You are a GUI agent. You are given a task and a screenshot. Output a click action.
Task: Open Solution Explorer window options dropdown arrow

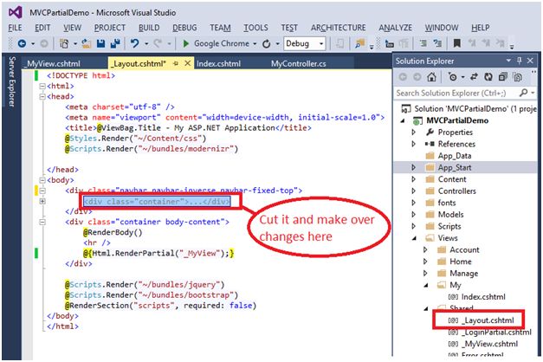(508, 61)
